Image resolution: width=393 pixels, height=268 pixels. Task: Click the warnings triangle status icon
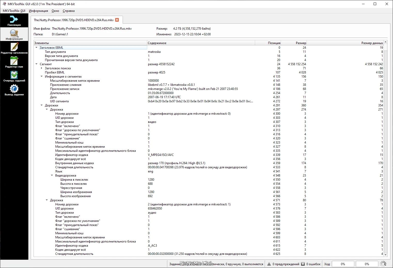click(x=269, y=264)
